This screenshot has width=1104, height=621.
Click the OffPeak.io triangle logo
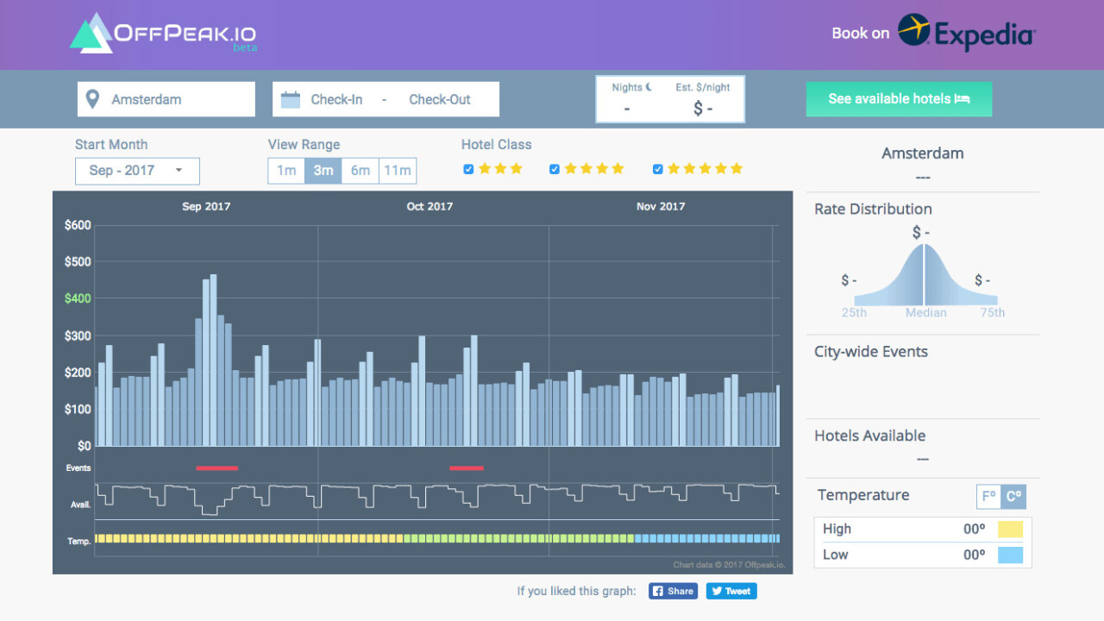(91, 34)
